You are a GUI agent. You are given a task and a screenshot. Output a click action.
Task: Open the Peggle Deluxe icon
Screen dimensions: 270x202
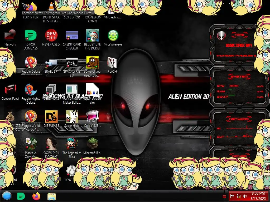click(x=31, y=62)
